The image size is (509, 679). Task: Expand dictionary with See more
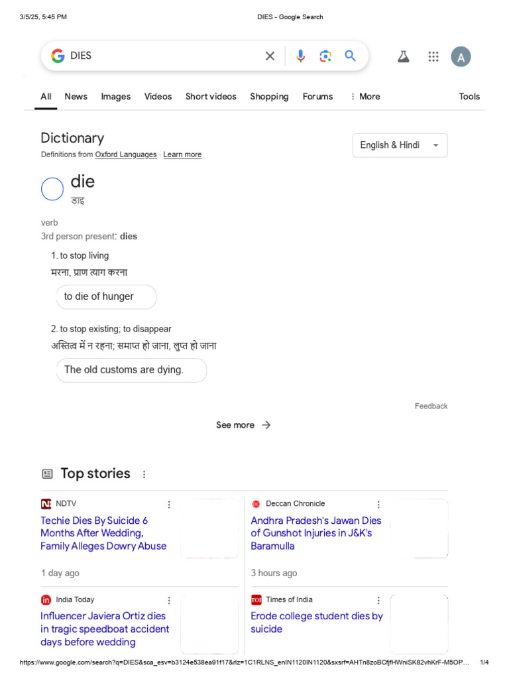[x=243, y=425]
